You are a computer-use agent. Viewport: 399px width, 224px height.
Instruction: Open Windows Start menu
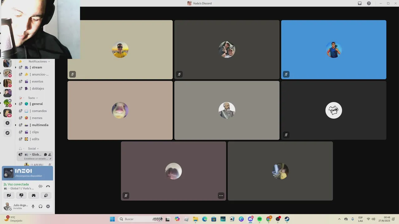point(112,219)
